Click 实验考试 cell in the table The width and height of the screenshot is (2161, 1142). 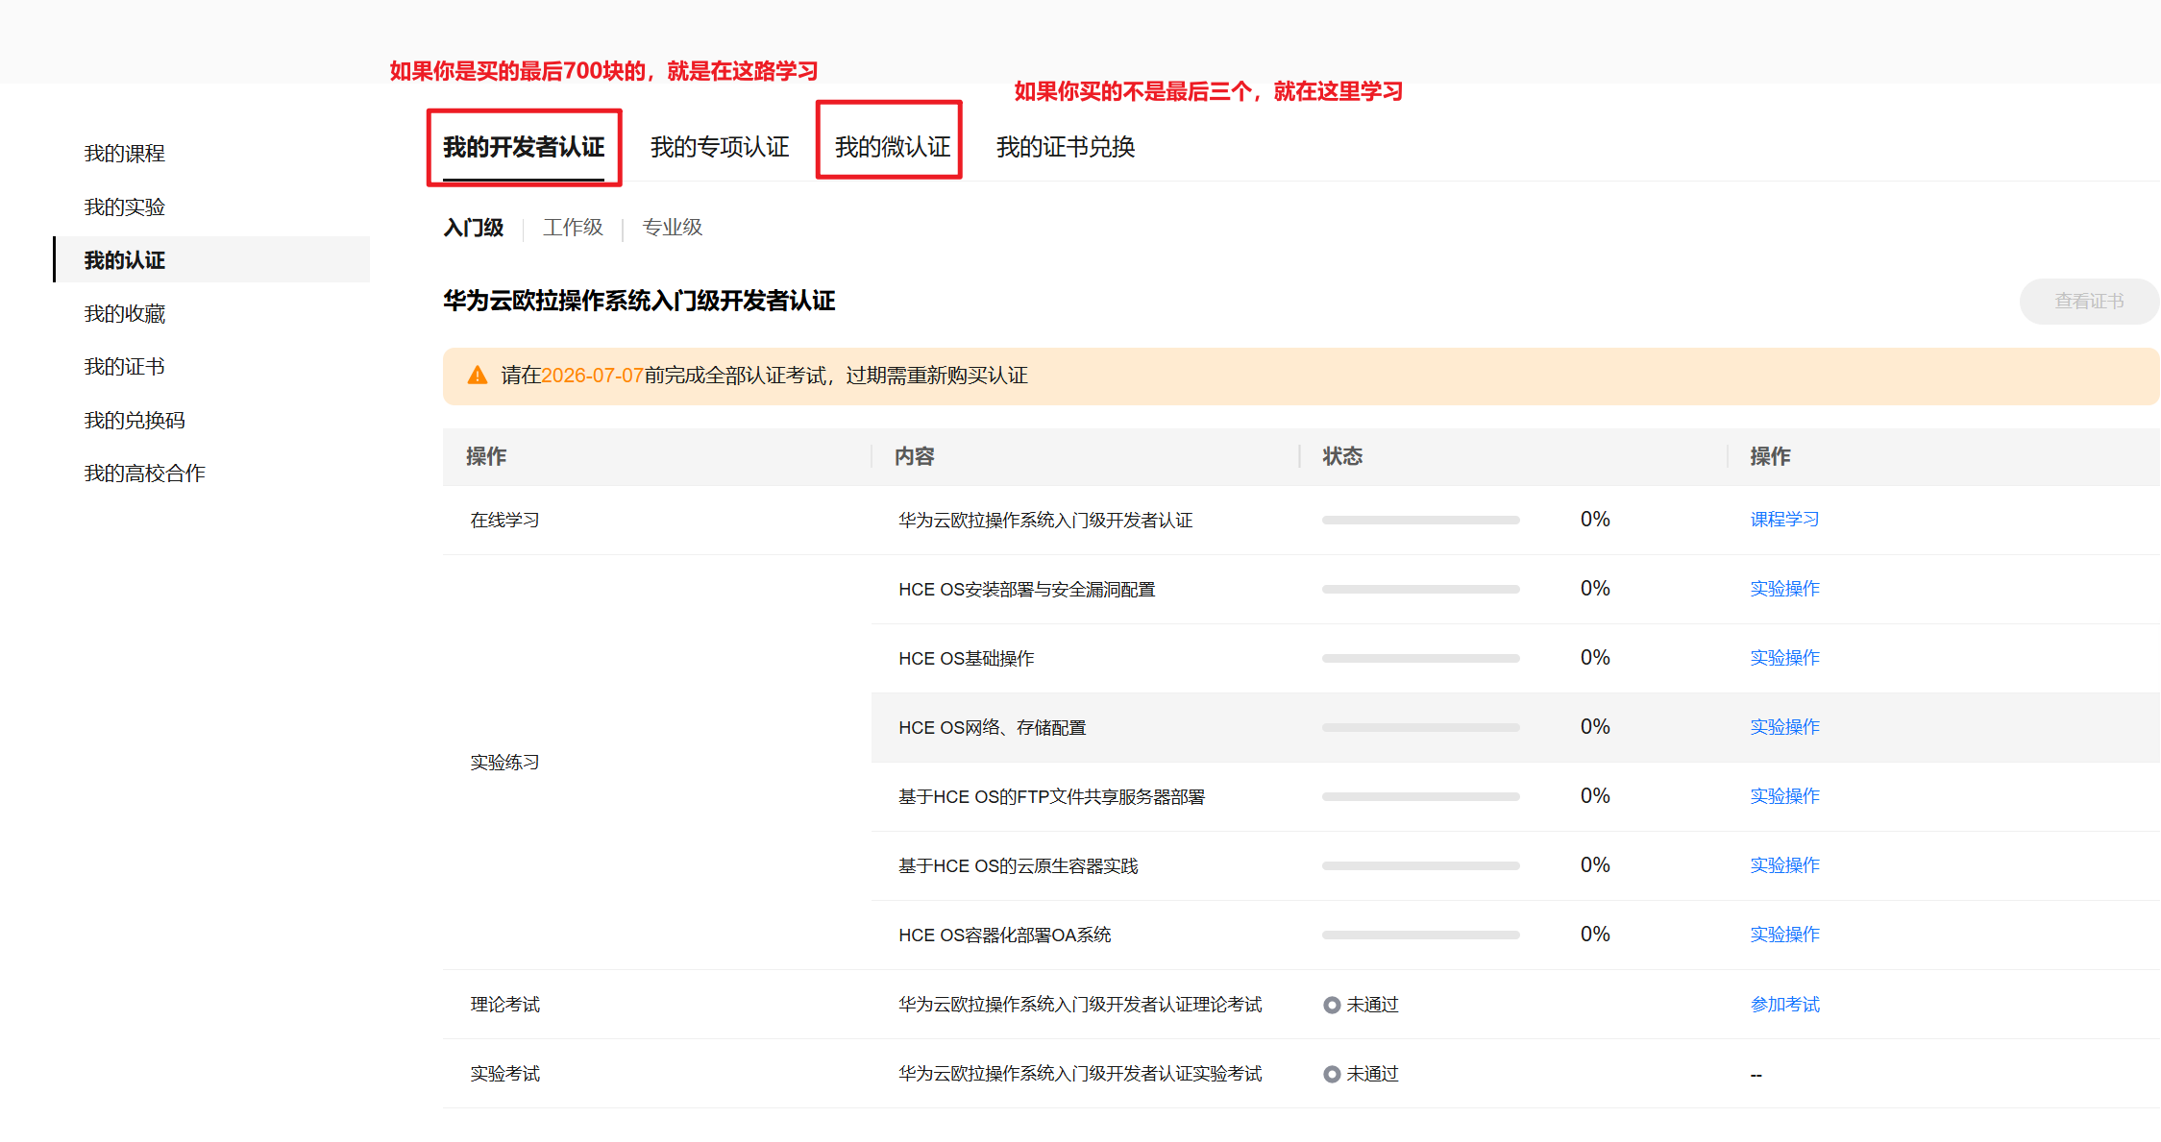[x=504, y=1074]
